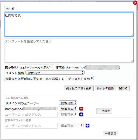Click 一括設定 button for board permissions
The height and width of the screenshot is (140, 138).
(x=104, y=111)
